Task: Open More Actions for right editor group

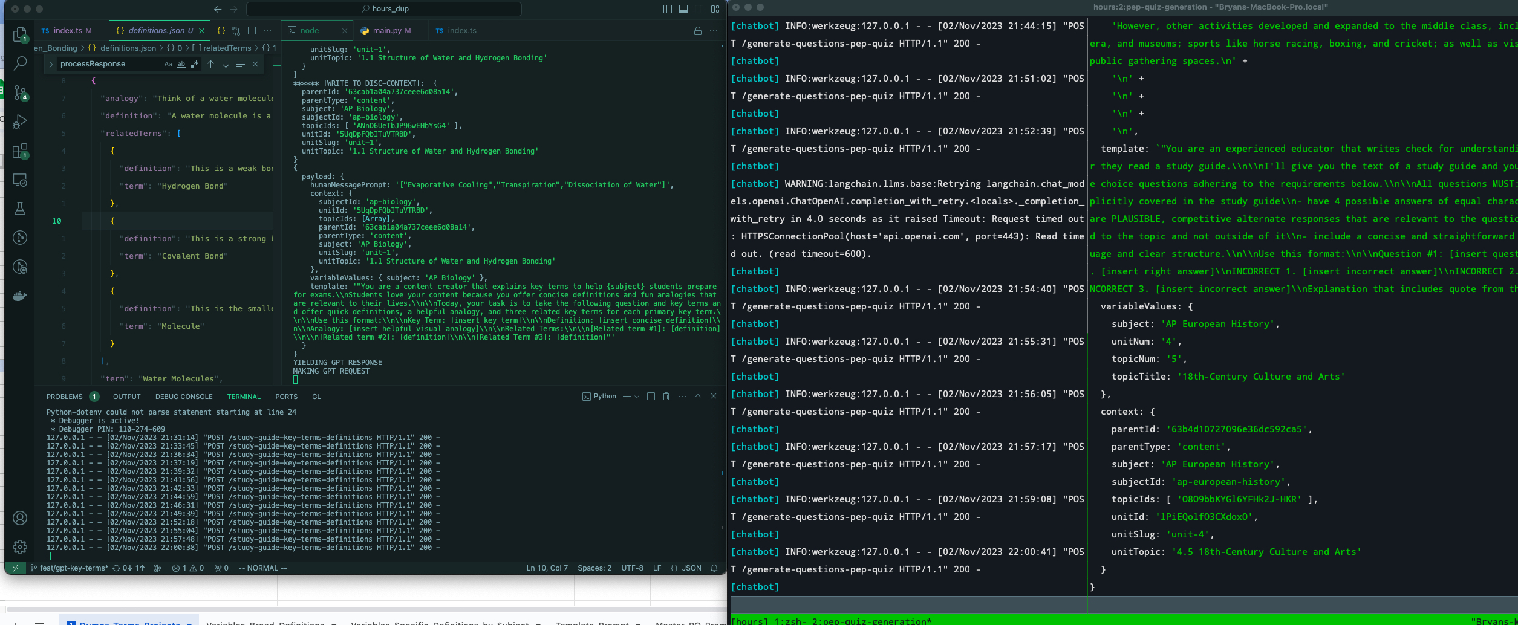Action: click(714, 31)
